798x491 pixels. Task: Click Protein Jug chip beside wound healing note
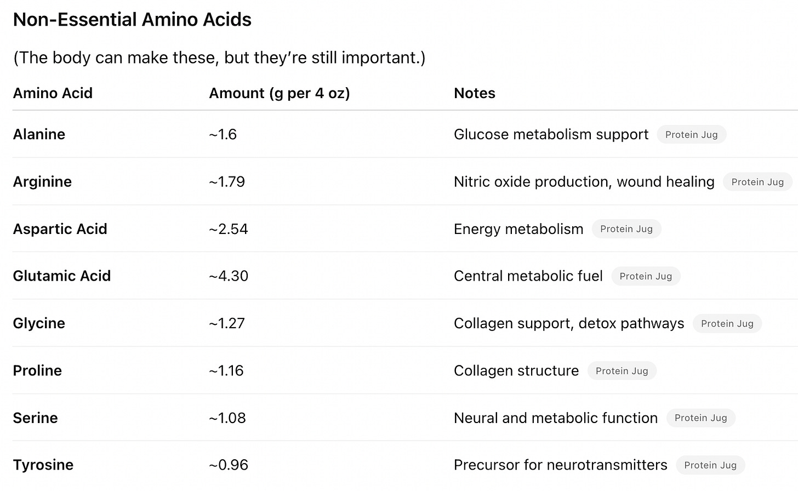757,182
